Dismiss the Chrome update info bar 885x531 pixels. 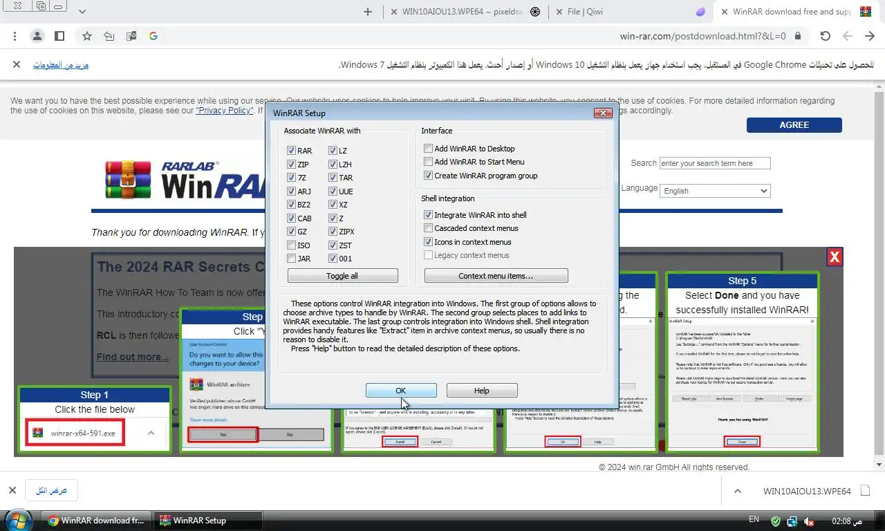(17, 64)
